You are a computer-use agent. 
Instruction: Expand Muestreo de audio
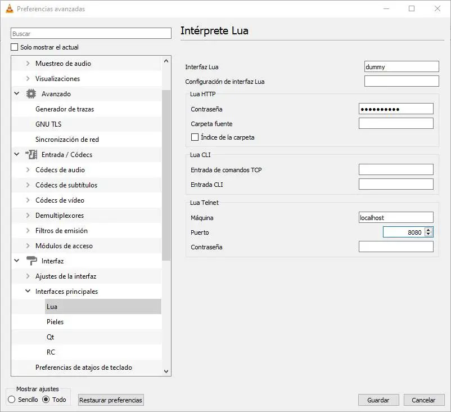pyautogui.click(x=28, y=64)
